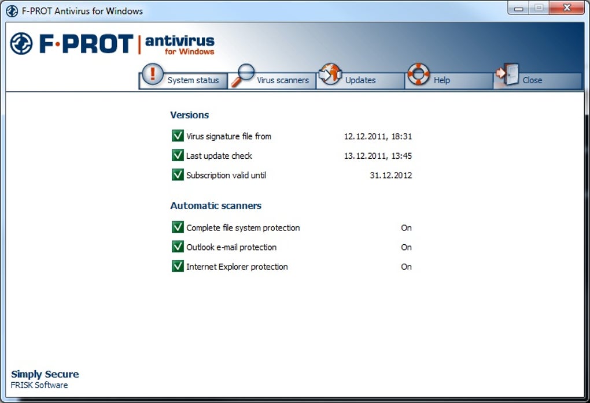
Task: Click the Complete file system protection checkmark
Action: (178, 227)
